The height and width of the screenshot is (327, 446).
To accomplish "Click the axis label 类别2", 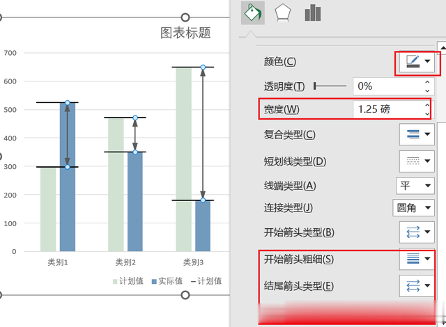I will [x=125, y=262].
